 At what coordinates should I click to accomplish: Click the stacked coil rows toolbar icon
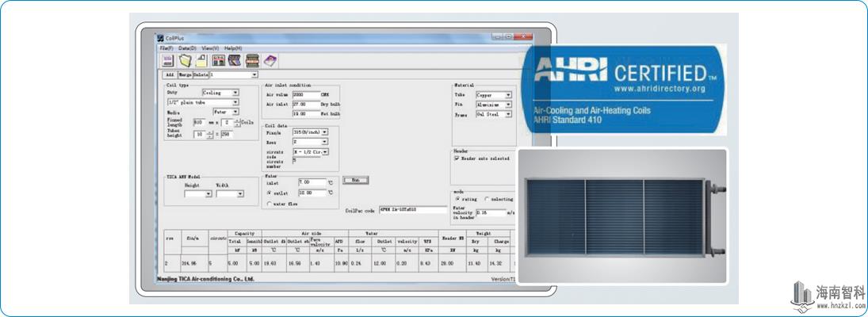(252, 61)
